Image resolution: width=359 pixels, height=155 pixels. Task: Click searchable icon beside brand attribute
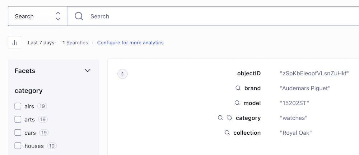point(238,88)
